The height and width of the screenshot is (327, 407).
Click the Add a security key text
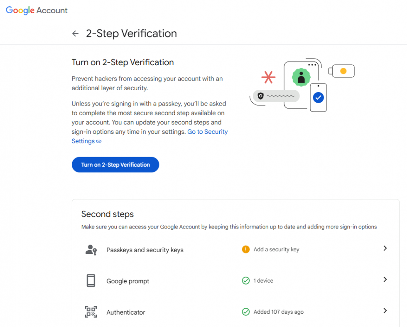click(x=276, y=250)
